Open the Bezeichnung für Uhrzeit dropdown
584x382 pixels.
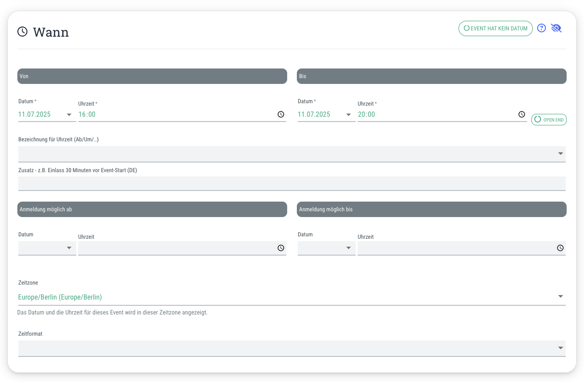point(292,154)
